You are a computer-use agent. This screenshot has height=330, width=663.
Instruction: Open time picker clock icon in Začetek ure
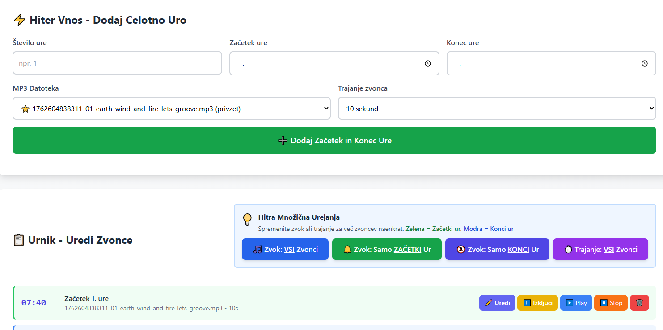[x=428, y=63]
